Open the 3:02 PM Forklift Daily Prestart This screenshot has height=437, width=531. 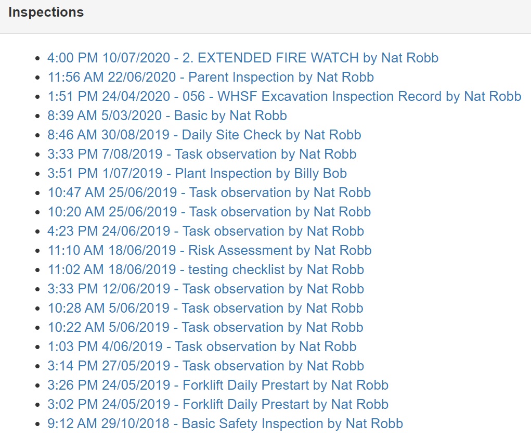click(218, 404)
